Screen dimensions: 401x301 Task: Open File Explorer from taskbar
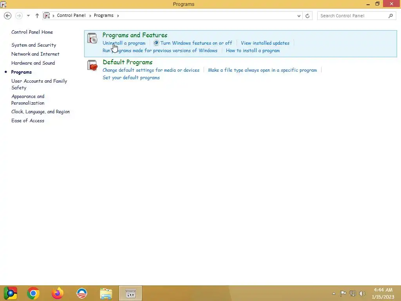106,294
